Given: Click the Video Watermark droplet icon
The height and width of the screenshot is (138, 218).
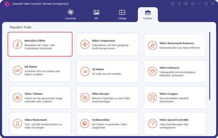Looking at the screenshot, I should pos(17,123).
